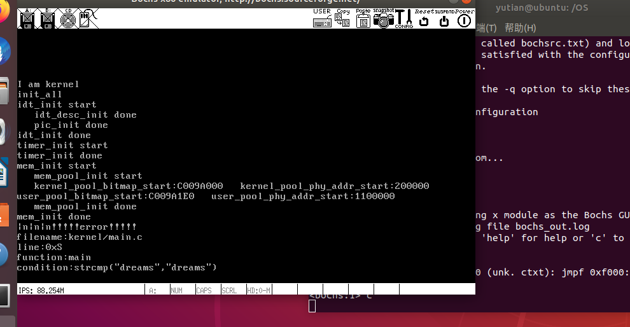
Task: Click the CD-ROM drive icon
Action: (68, 18)
